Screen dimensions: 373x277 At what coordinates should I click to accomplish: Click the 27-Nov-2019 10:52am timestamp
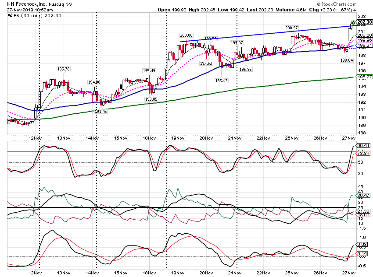point(30,10)
